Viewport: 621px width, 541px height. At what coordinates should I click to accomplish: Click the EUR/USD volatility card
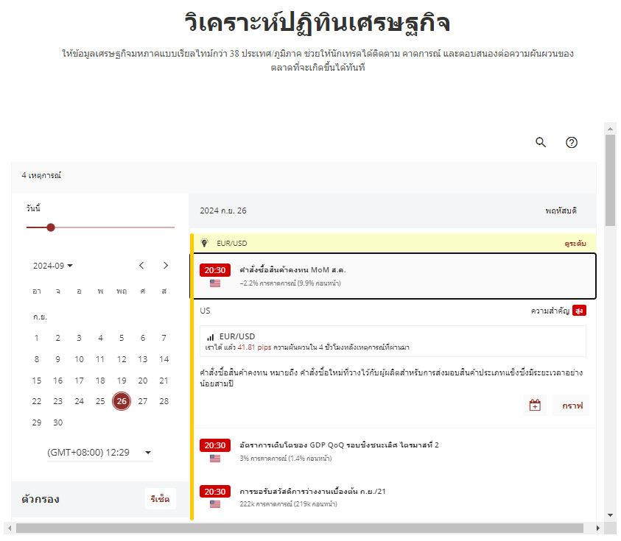(393, 341)
